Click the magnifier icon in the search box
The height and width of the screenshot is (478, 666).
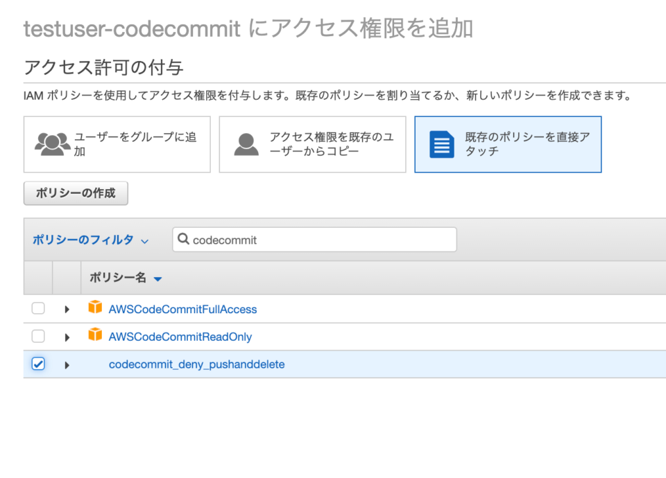pos(183,239)
